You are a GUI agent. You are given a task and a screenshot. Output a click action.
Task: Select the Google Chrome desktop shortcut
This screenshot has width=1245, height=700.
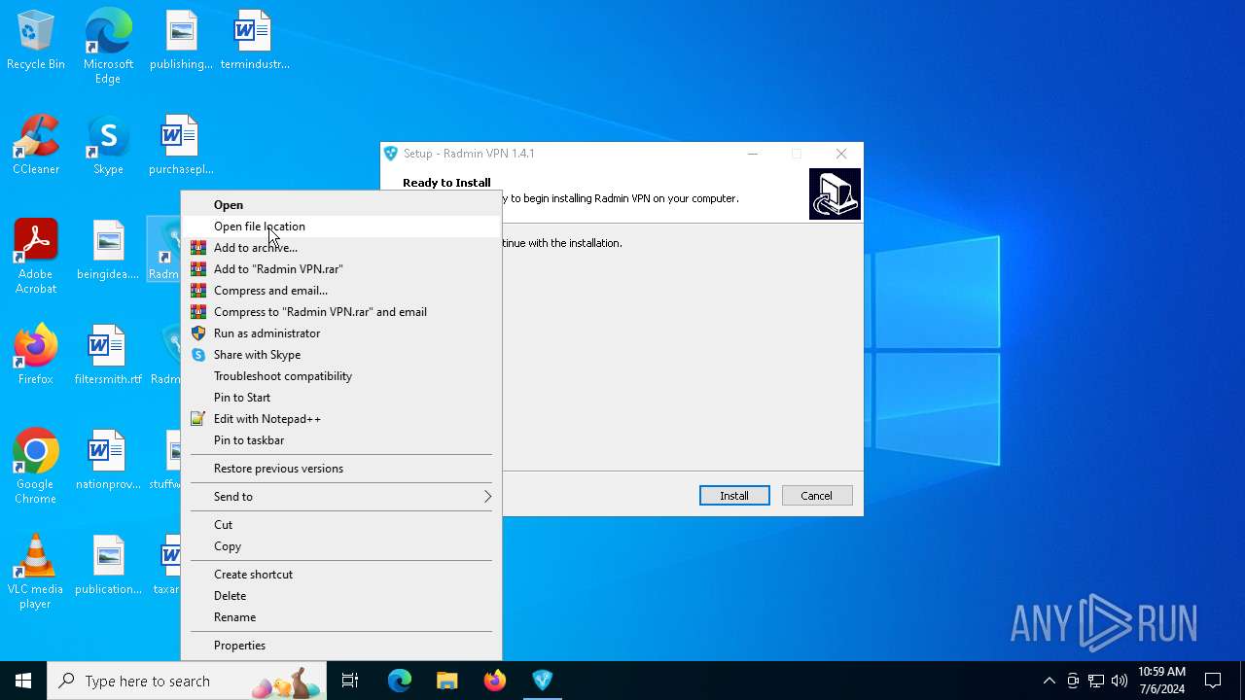[x=36, y=467]
